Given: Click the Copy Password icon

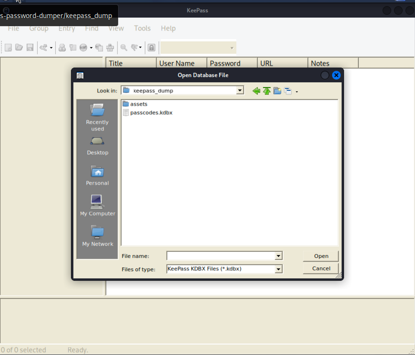Looking at the screenshot, I should coord(73,47).
